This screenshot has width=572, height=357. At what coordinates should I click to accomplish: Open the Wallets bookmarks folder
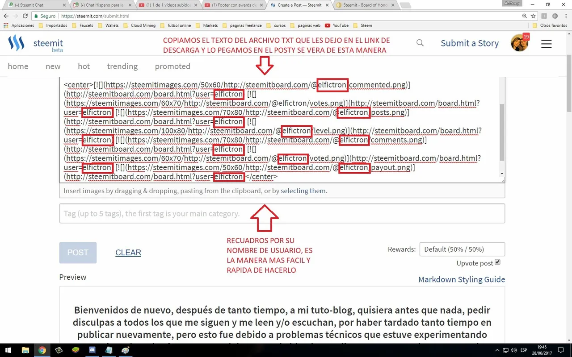(x=109, y=25)
